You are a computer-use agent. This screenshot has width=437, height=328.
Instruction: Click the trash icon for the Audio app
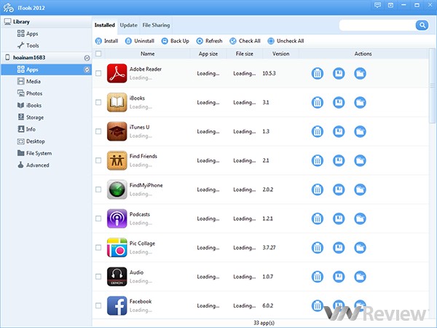click(x=317, y=277)
